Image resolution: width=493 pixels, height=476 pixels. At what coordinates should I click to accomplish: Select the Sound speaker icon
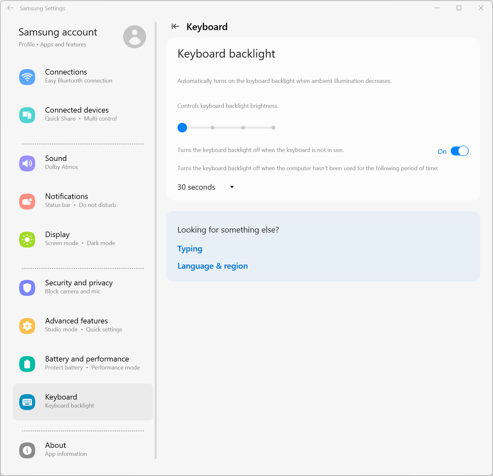27,163
